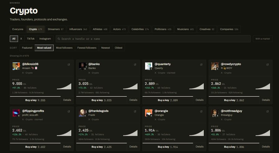Sort by Most followers

pos(64,48)
